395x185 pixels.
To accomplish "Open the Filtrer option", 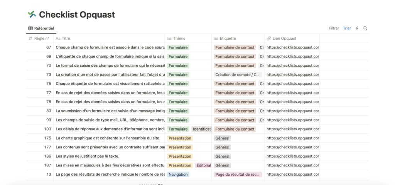I will 334,28.
